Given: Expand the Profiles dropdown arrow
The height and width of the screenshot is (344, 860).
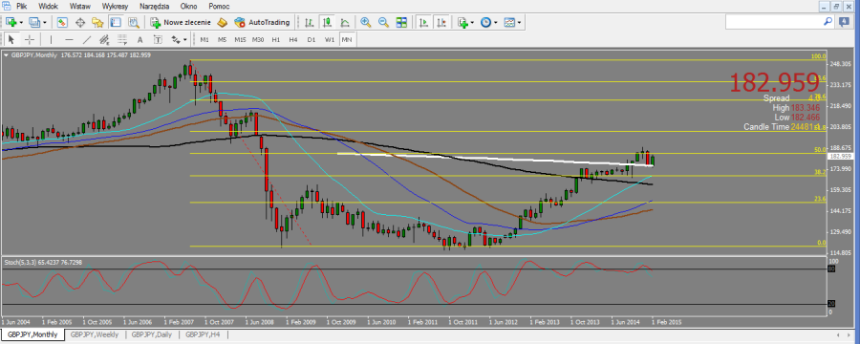Looking at the screenshot, I should [44, 23].
